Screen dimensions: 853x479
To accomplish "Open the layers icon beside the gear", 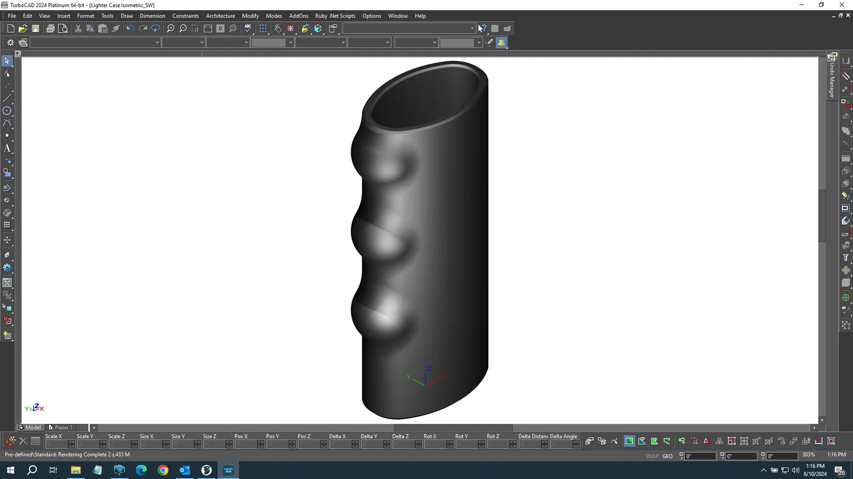I will point(23,43).
